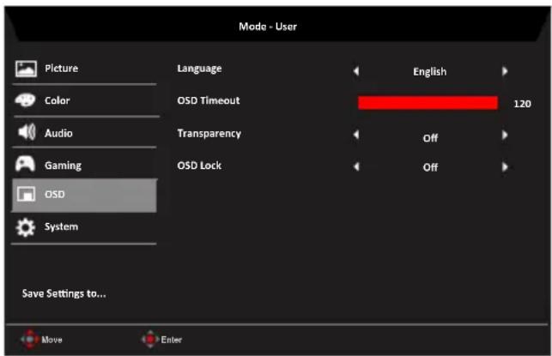Select the OSD Timeout setting label
552x356 pixels.
tap(209, 100)
